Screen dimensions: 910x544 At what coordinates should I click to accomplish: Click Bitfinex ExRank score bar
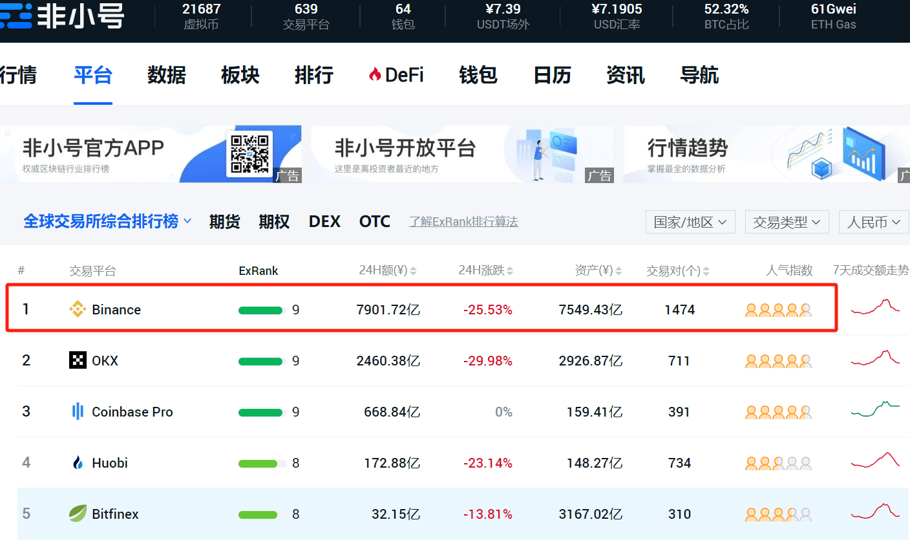(261, 514)
